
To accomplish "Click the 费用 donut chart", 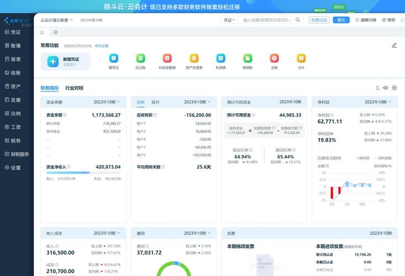I will (x=174, y=269).
